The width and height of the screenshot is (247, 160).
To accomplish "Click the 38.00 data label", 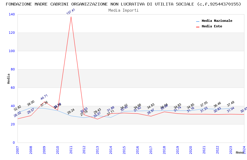I will (x=31, y=103).
